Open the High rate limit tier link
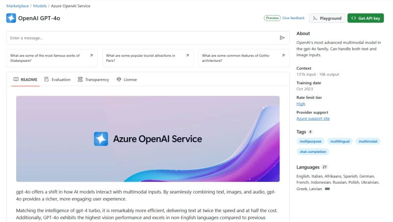This screenshot has height=222, width=393. click(x=301, y=104)
